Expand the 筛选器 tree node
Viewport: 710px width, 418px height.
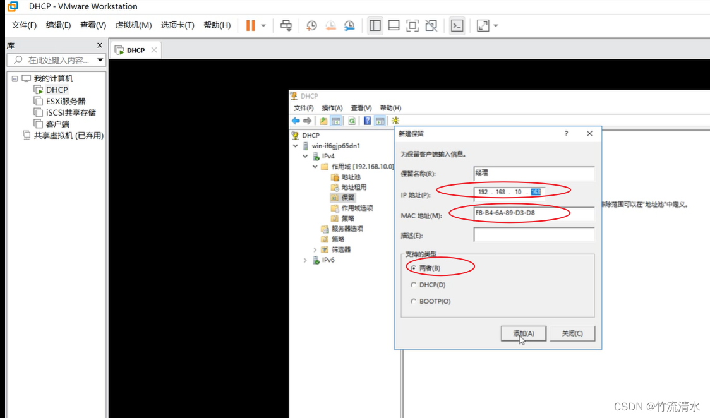coord(315,249)
